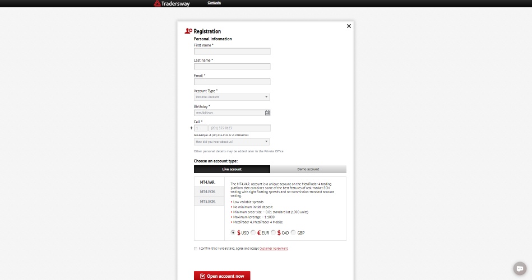Select the MT5.ECN. account tab
The height and width of the screenshot is (280, 532).
click(x=209, y=202)
